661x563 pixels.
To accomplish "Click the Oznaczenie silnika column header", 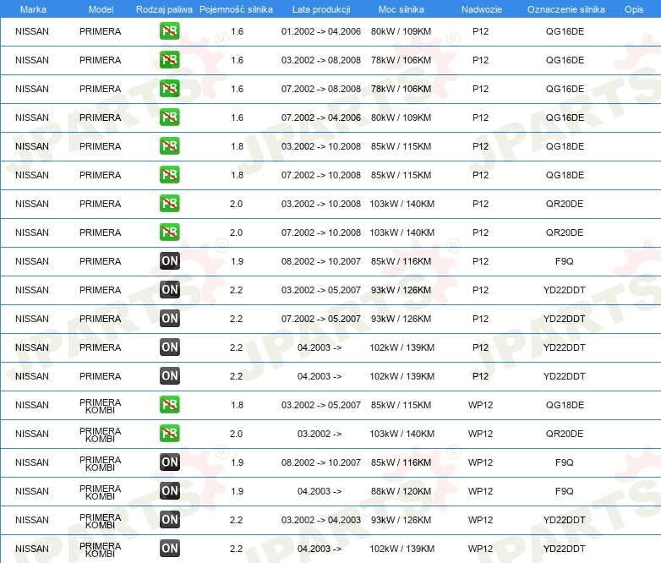I will pos(566,9).
